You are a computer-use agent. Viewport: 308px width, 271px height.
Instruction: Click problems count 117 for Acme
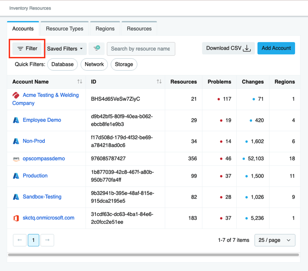(x=227, y=99)
